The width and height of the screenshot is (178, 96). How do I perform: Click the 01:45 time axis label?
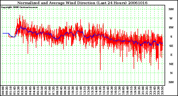tap(14, 91)
